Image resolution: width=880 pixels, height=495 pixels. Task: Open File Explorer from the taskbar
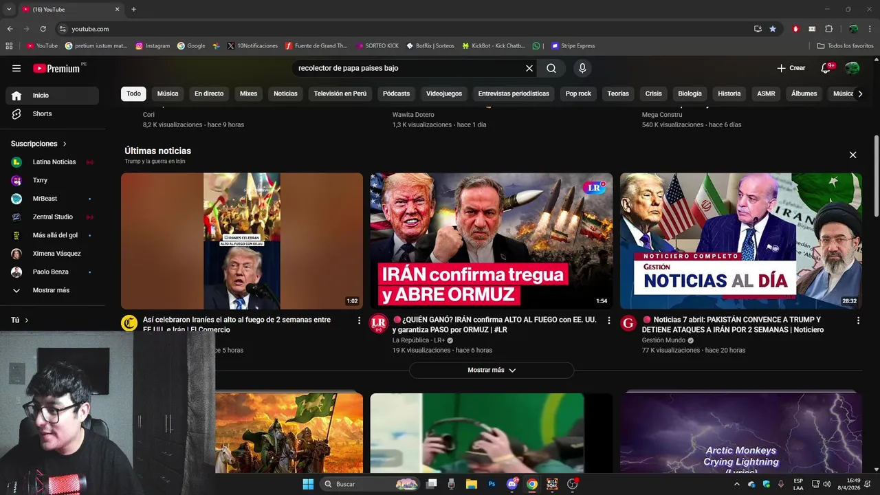472,484
